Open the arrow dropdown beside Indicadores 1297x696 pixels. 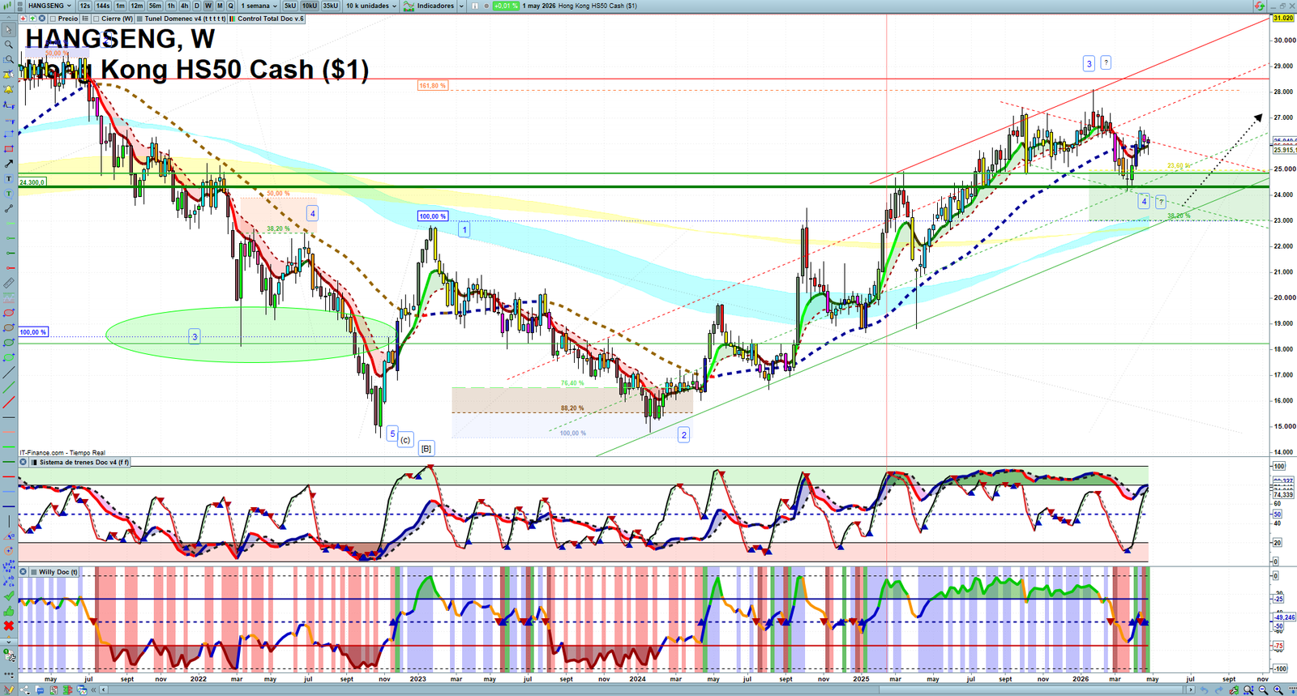coord(461,6)
